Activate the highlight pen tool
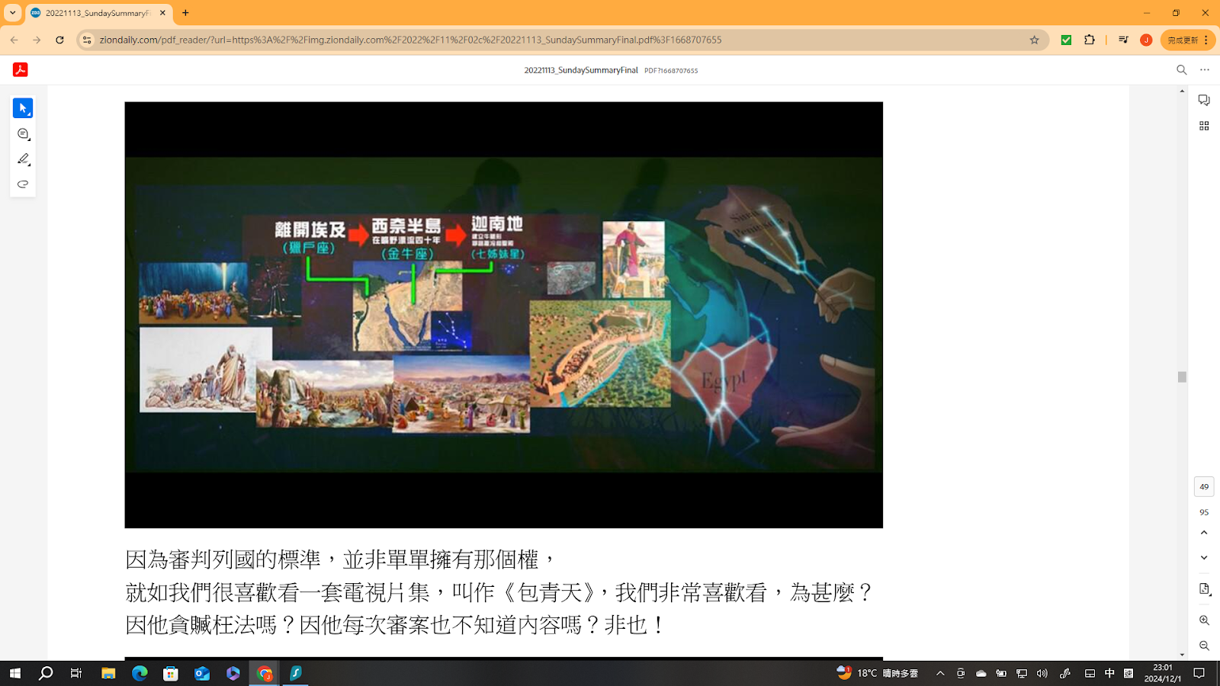This screenshot has height=686, width=1220. coord(23,159)
